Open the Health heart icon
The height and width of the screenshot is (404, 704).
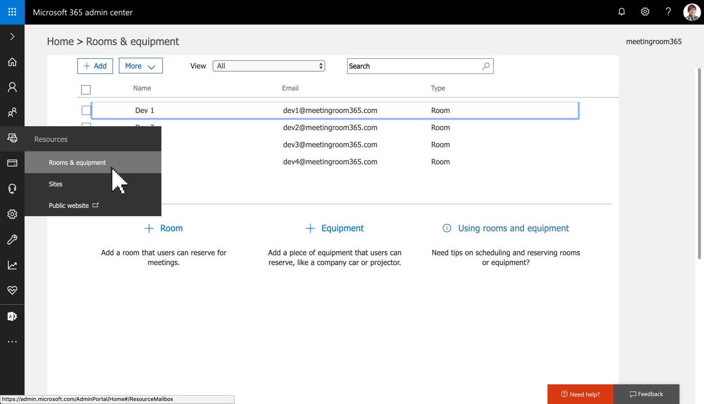click(12, 290)
